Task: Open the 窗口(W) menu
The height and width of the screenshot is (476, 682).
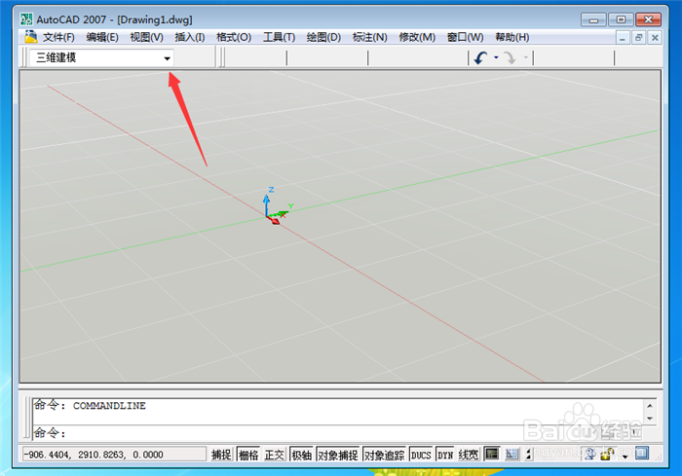Action: pyautogui.click(x=465, y=37)
